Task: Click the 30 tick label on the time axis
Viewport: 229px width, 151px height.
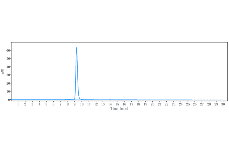Action: click(x=223, y=104)
